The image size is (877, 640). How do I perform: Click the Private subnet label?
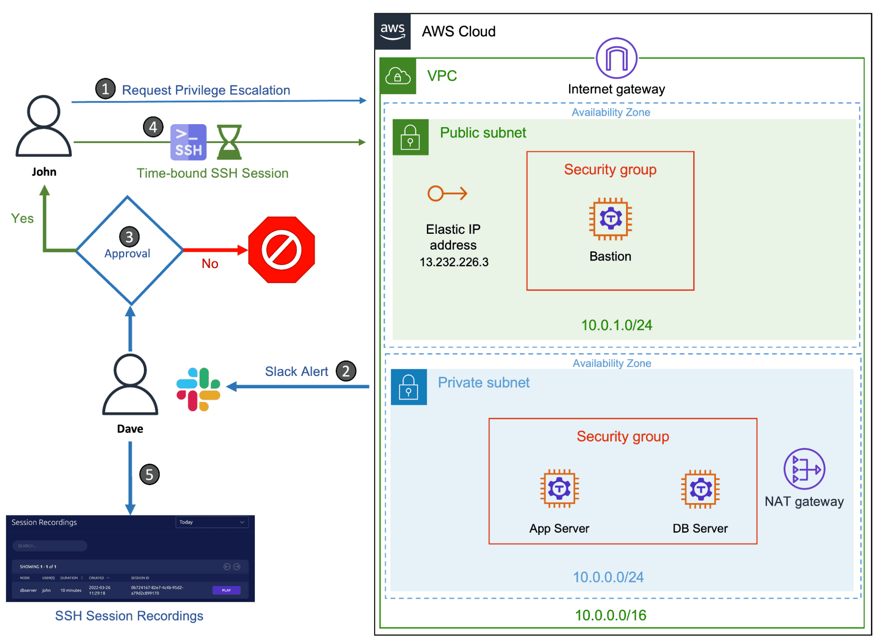pos(483,383)
